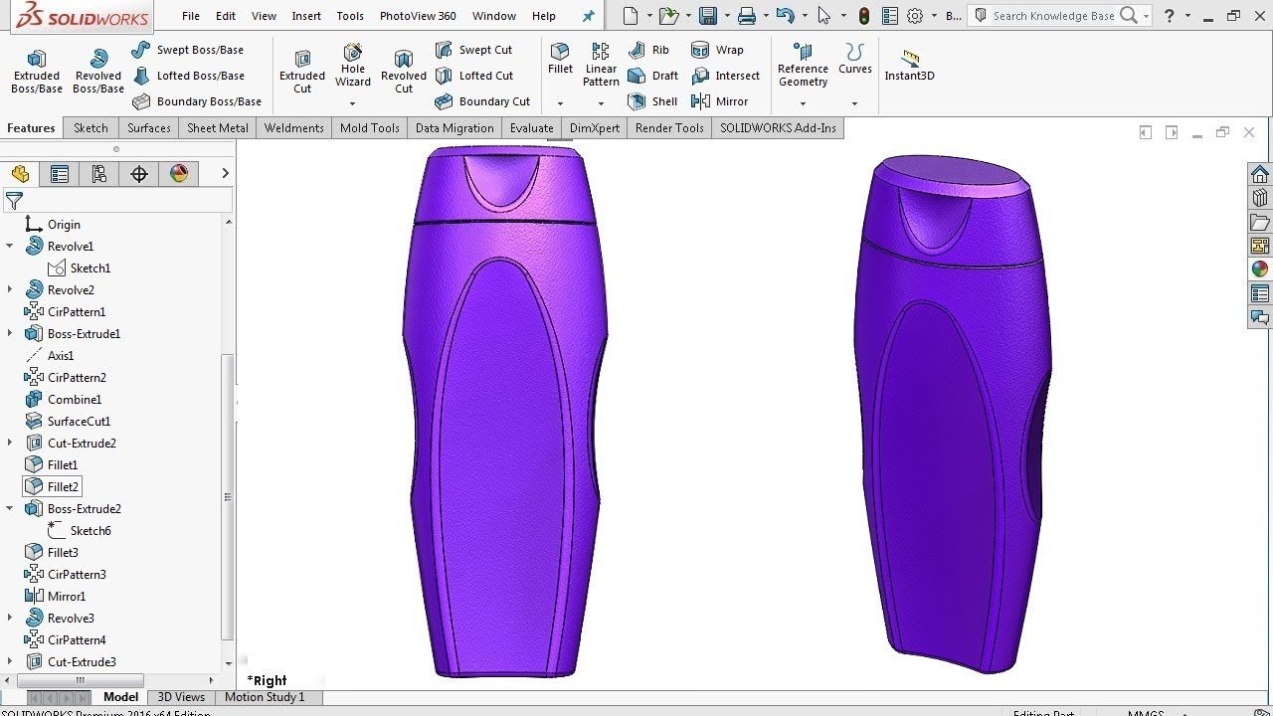Select the Revolved Boss/Base tool
Viewport: 1273px width, 716px height.
(98, 72)
